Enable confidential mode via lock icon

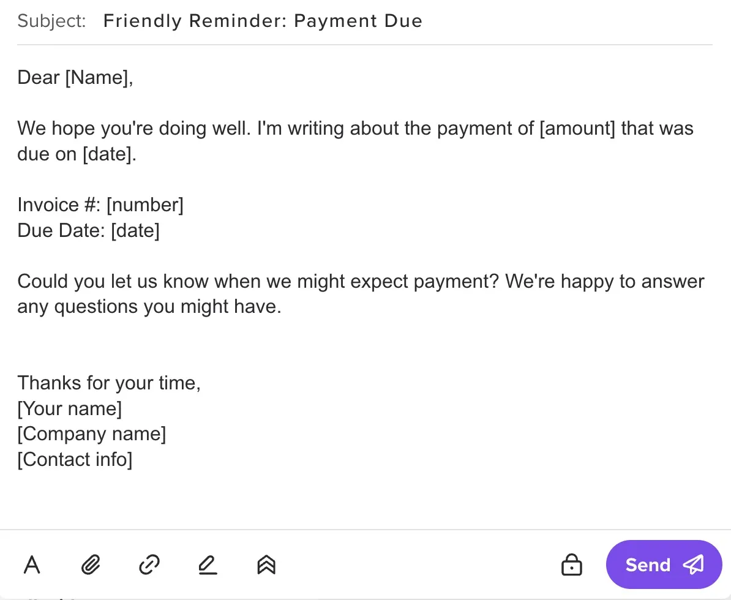571,564
